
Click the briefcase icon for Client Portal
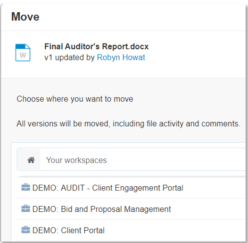25,230
